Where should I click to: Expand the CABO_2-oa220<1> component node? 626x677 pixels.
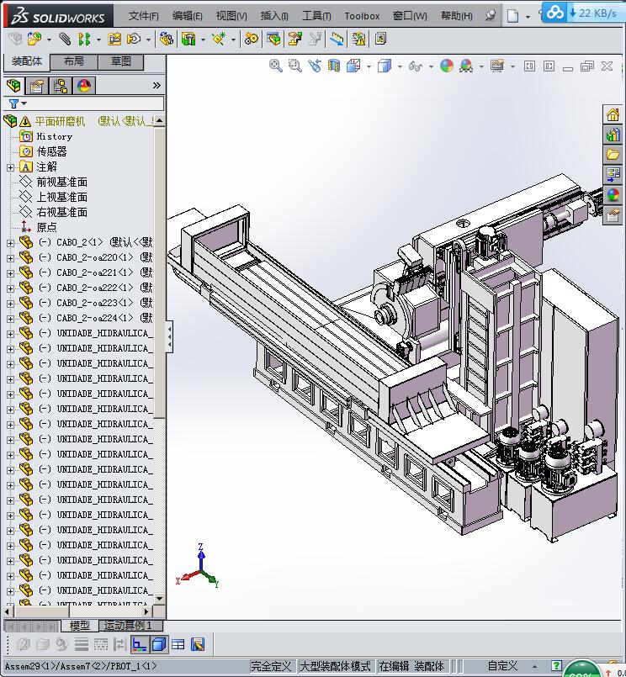point(10,259)
